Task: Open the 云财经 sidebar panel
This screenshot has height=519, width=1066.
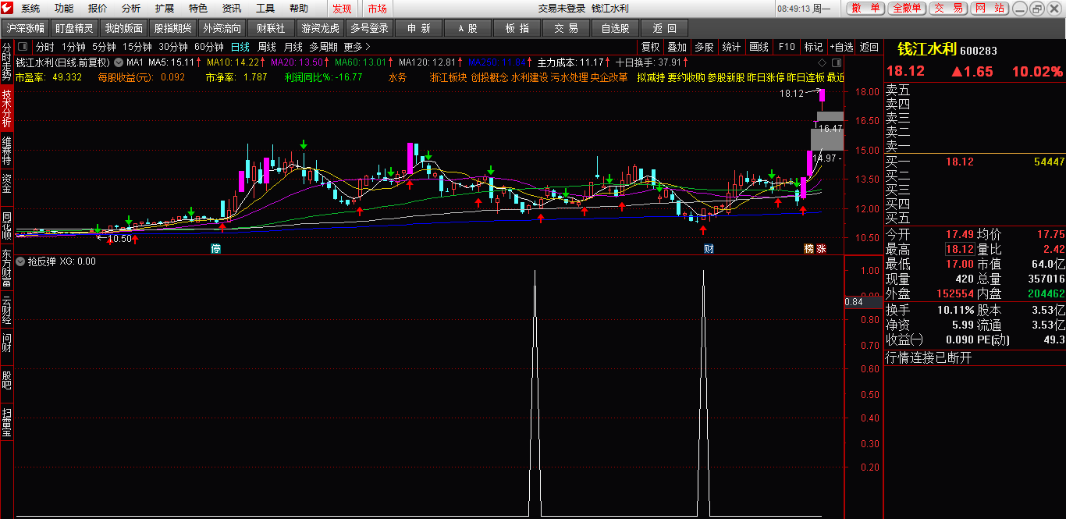Action: click(7, 309)
